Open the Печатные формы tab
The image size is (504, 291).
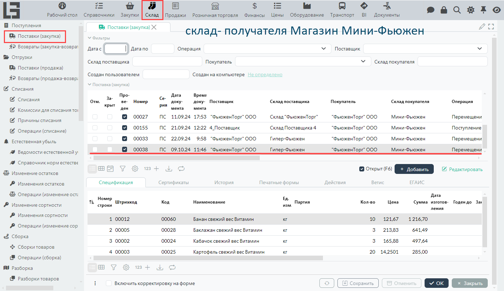tap(279, 182)
